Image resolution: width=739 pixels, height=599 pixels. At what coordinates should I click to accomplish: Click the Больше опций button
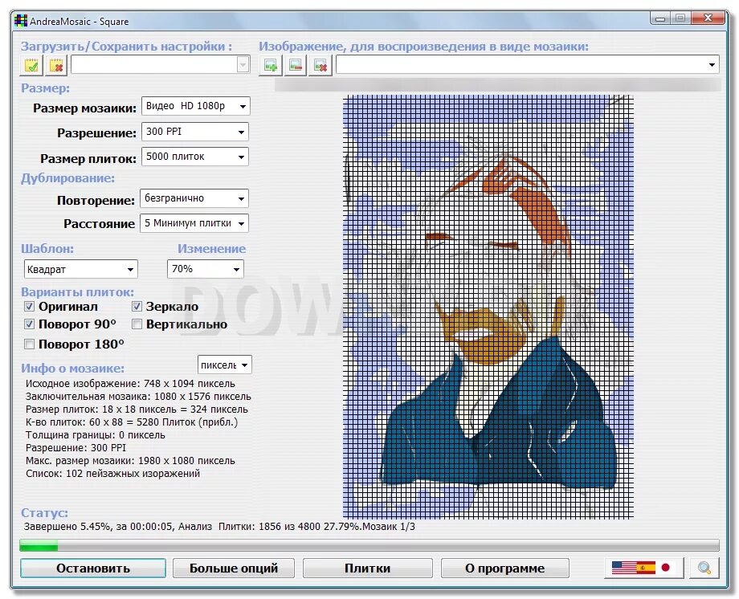[x=234, y=568]
